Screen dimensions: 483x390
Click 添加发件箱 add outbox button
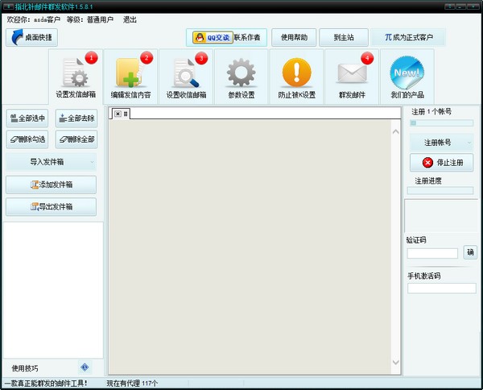coord(52,185)
